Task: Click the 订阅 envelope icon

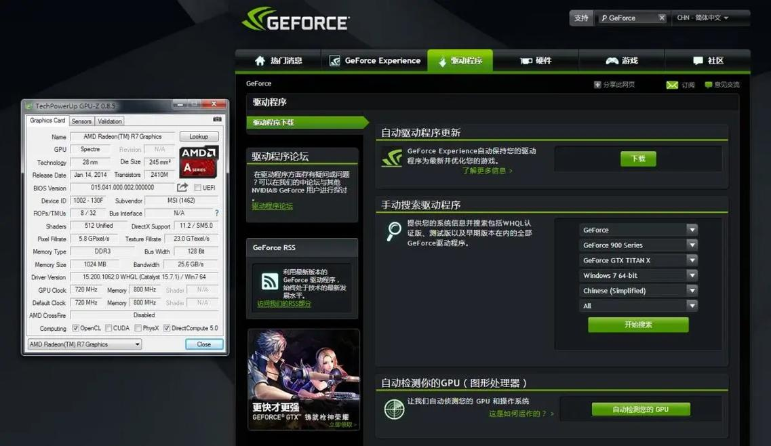Action: coord(671,85)
